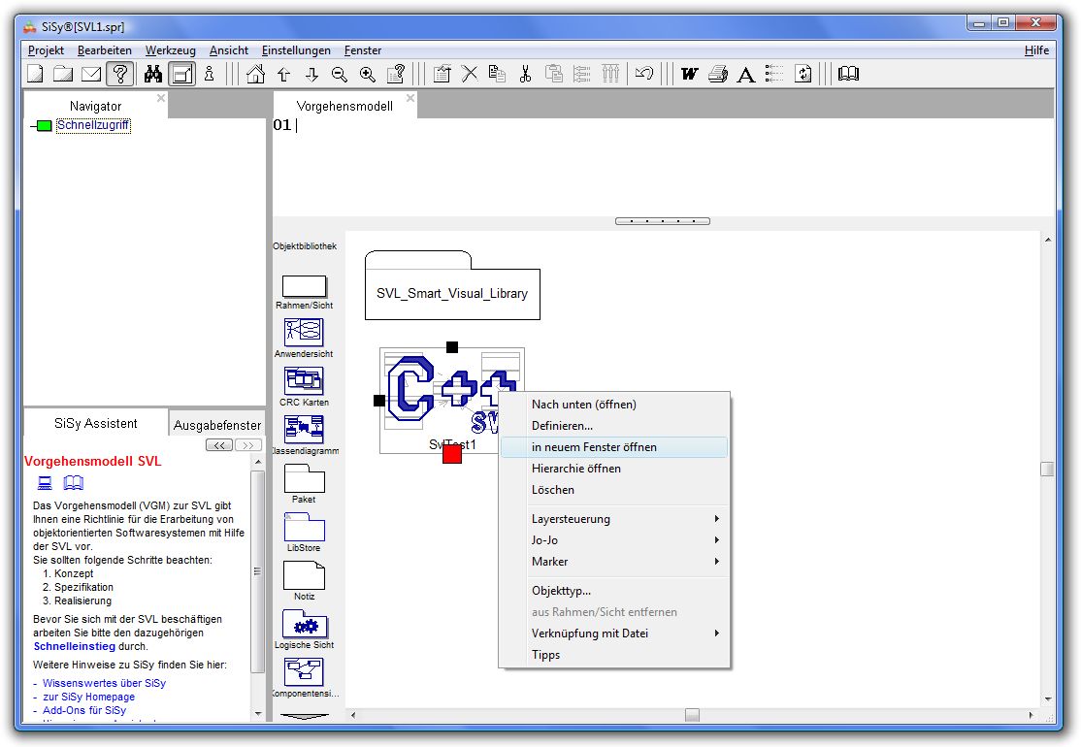Click the scissors cut icon
Image resolution: width=1081 pixels, height=747 pixels.
point(525,74)
